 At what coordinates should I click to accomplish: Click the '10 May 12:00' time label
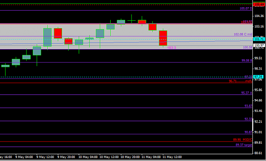(109, 157)
